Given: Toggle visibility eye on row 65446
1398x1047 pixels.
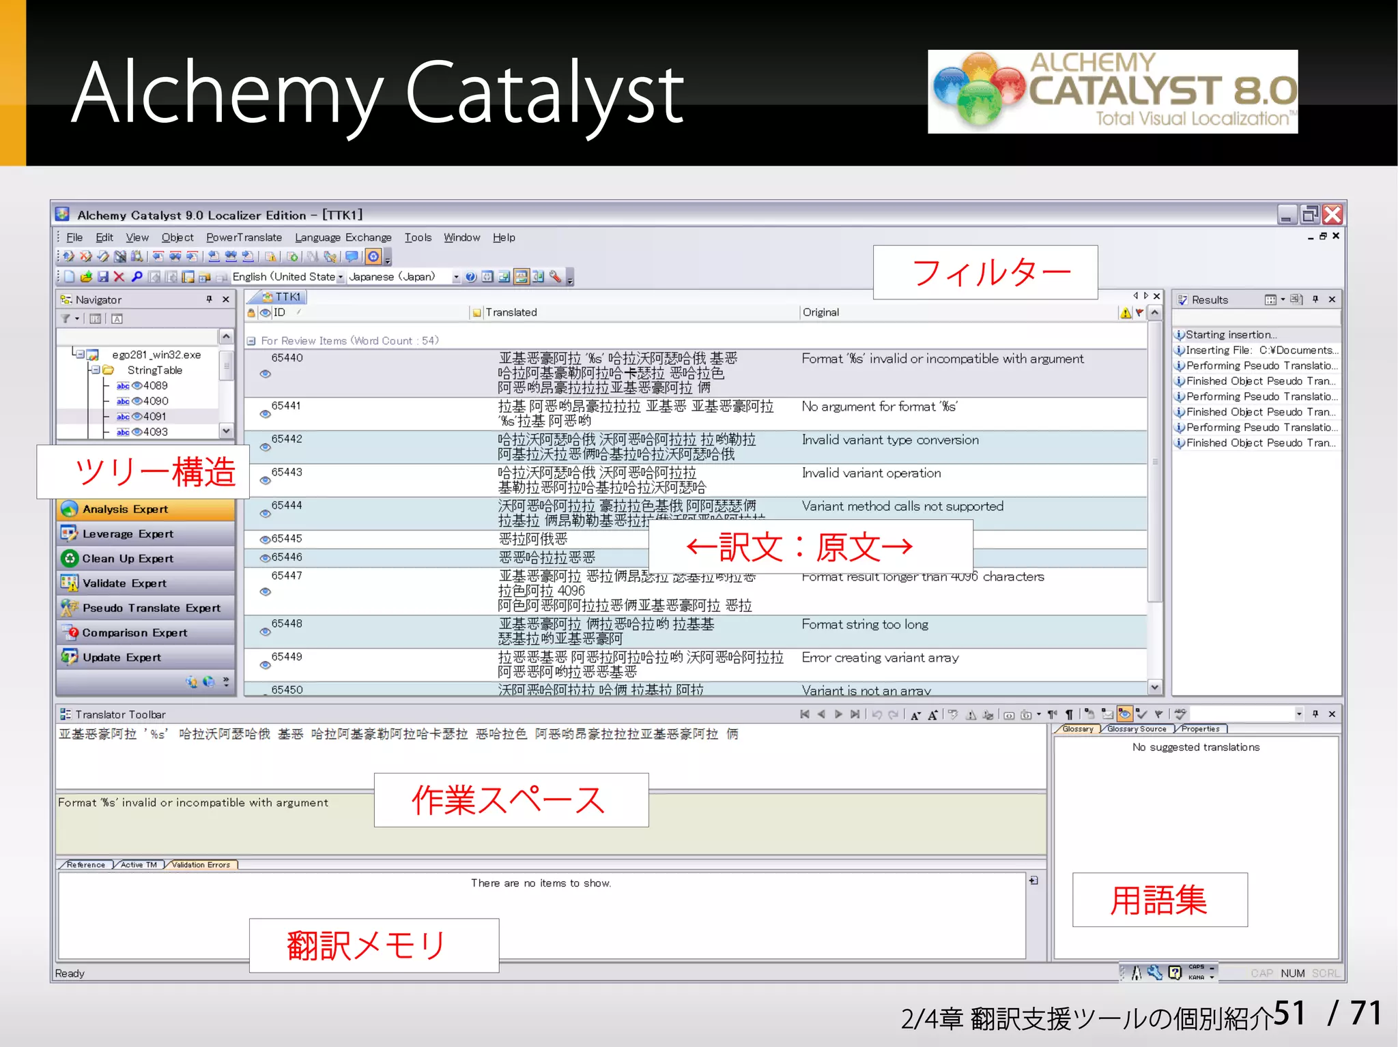Looking at the screenshot, I should click(265, 558).
